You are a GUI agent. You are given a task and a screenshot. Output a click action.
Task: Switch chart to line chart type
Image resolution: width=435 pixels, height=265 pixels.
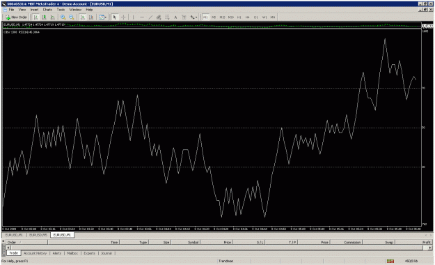tap(52, 17)
